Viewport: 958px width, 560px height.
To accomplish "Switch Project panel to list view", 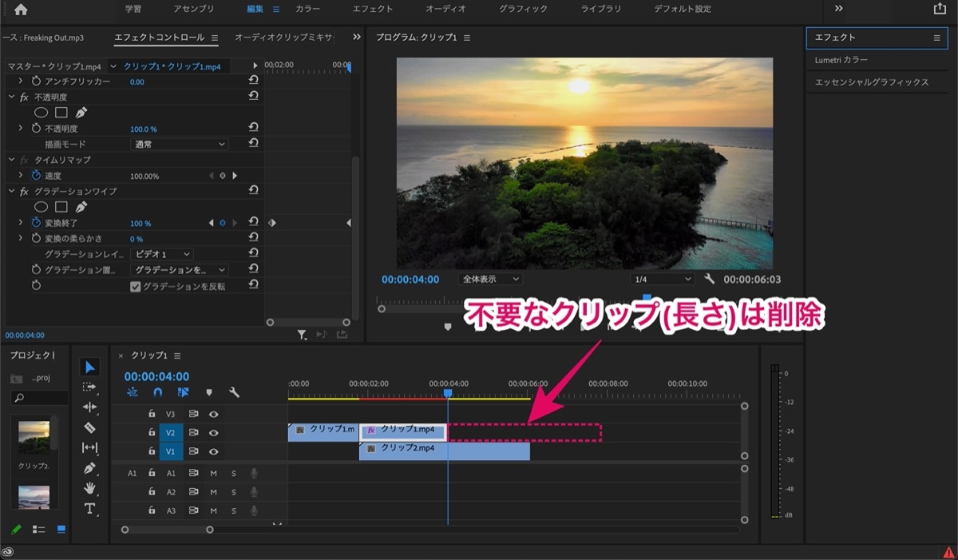I will (38, 529).
